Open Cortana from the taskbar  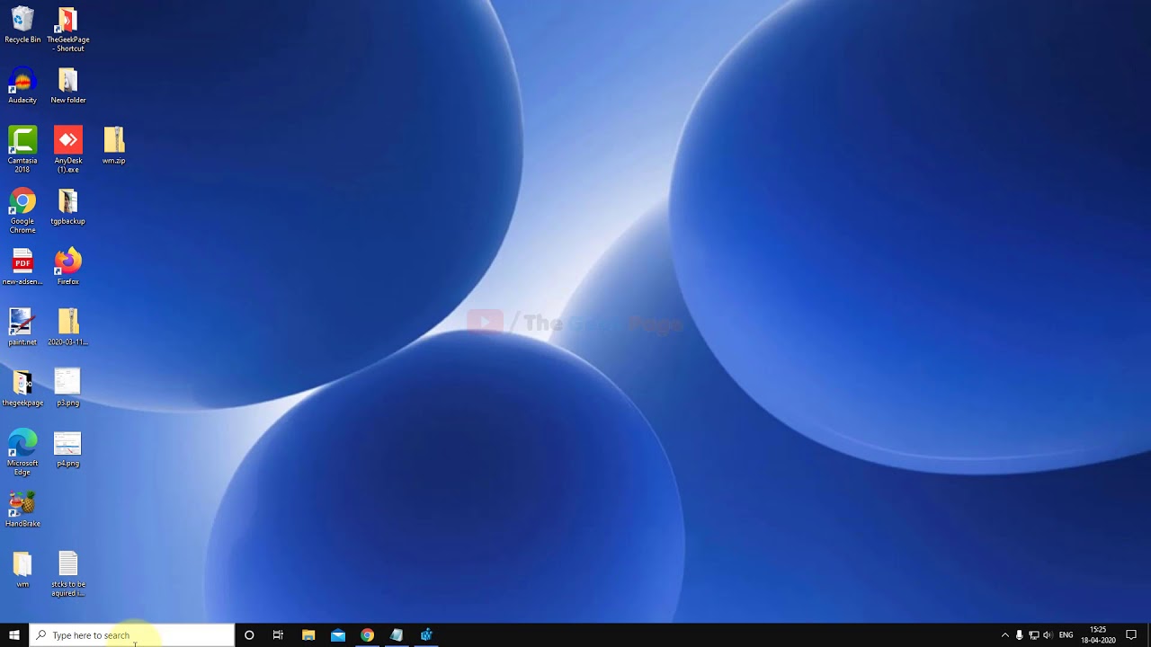pos(249,635)
